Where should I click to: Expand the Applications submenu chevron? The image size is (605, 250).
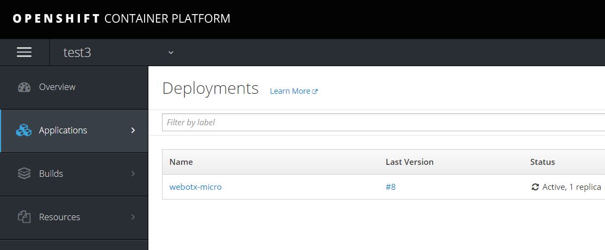pyautogui.click(x=133, y=130)
